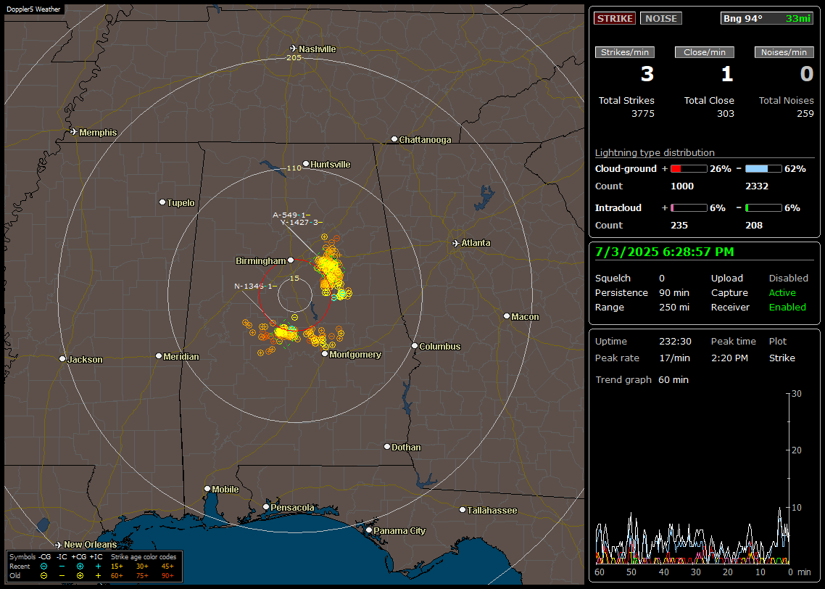
Task: Click the 7/3/2025 6:28:57 PM timestamp
Action: click(665, 252)
